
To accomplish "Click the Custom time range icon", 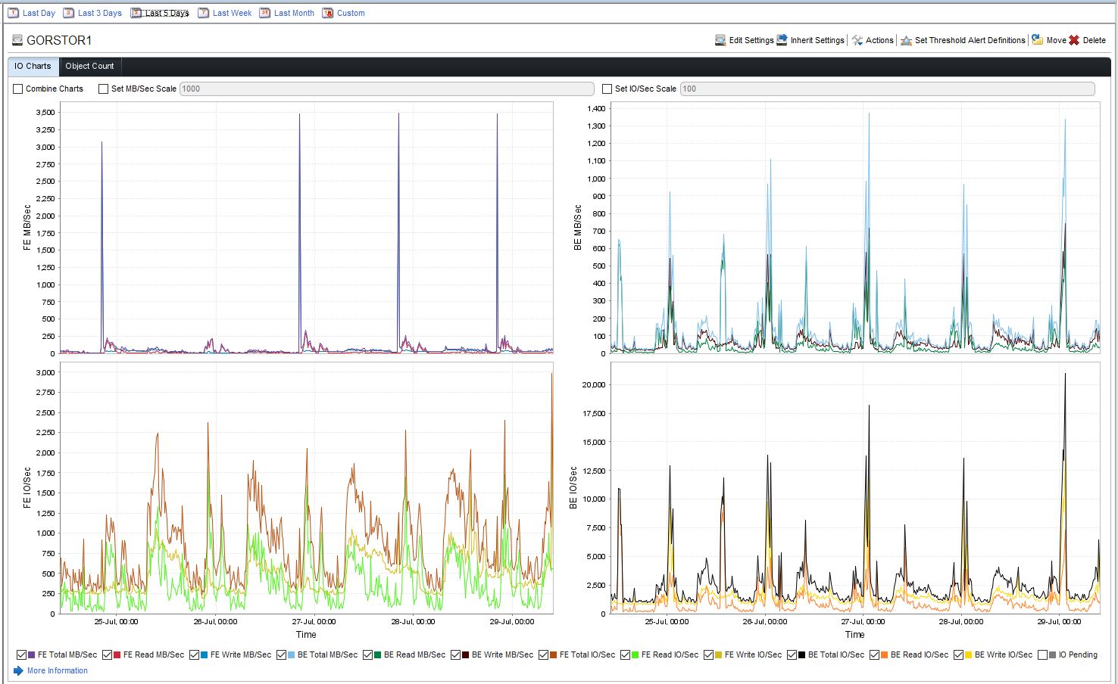I will click(x=327, y=13).
